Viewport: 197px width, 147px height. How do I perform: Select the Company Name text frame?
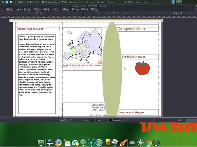tap(138, 28)
